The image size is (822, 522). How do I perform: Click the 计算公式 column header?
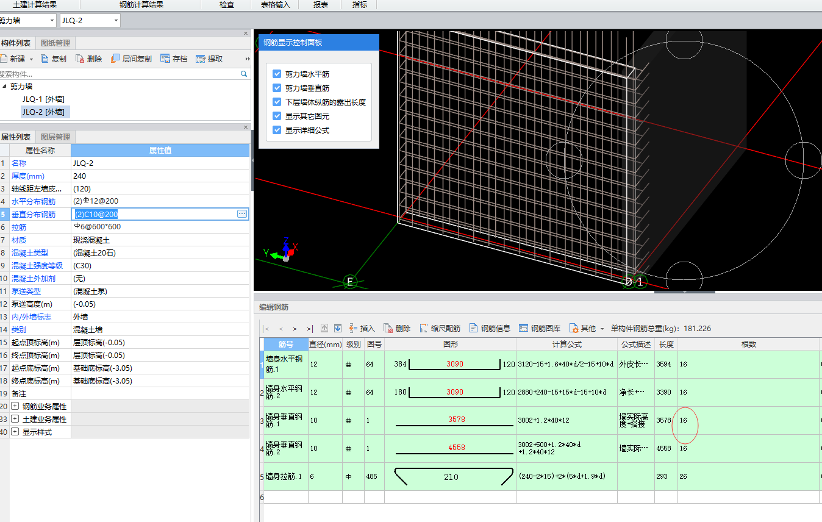[x=567, y=344]
